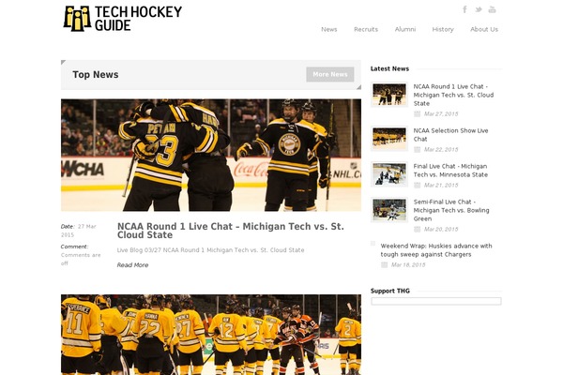Viewport: 563px width, 375px height.
Task: Open the Alumni menu item
Action: [x=405, y=29]
